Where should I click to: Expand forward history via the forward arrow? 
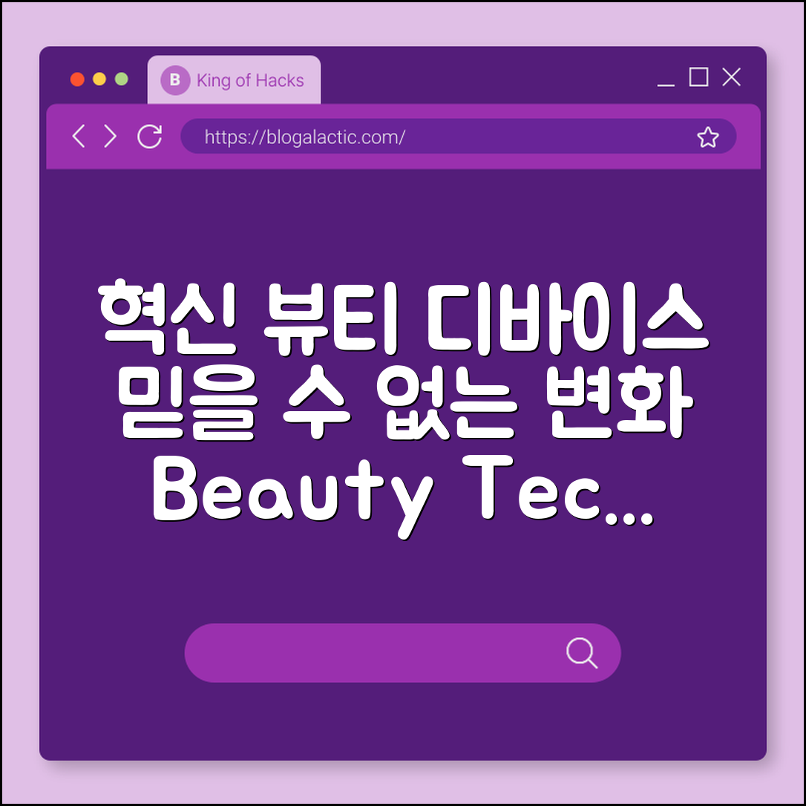tap(110, 137)
